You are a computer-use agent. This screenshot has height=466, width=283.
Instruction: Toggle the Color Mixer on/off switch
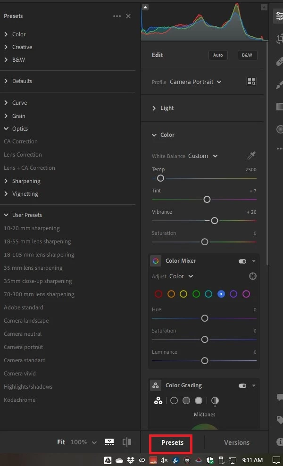[x=242, y=261]
